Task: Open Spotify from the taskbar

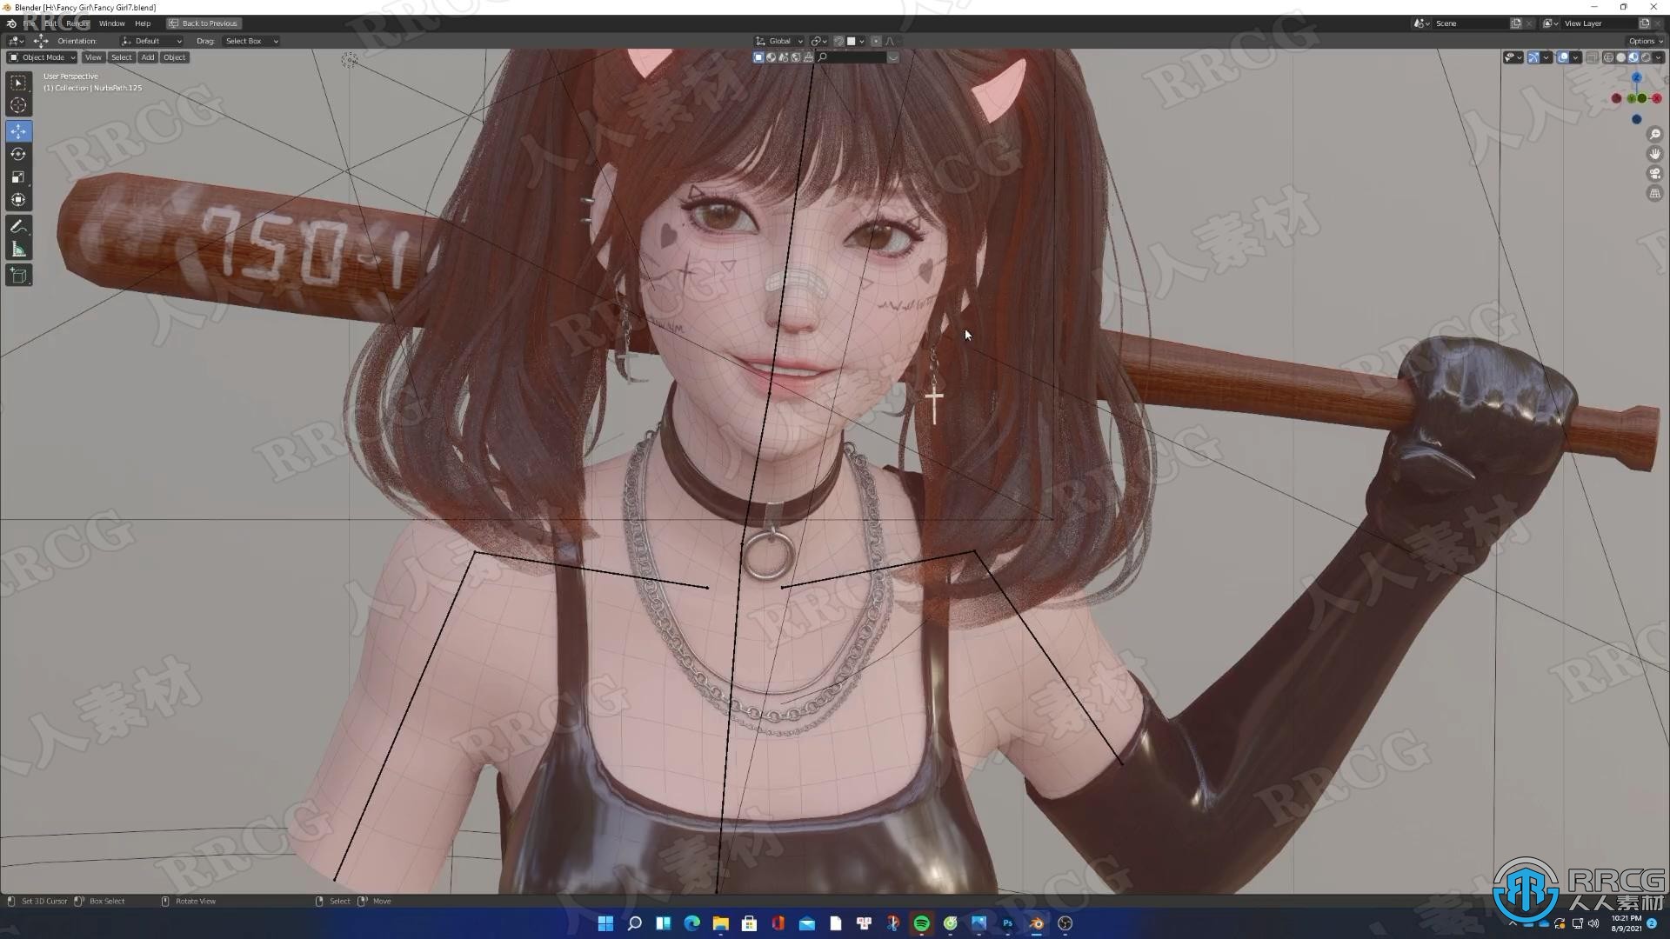Action: [x=922, y=923]
